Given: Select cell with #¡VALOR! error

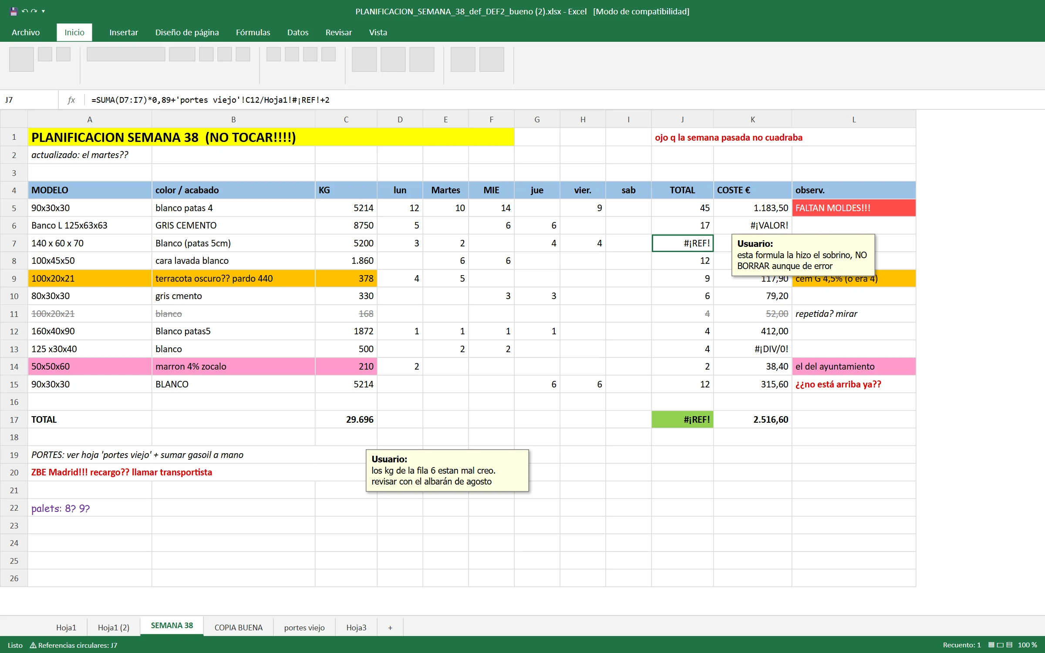Looking at the screenshot, I should tap(752, 226).
